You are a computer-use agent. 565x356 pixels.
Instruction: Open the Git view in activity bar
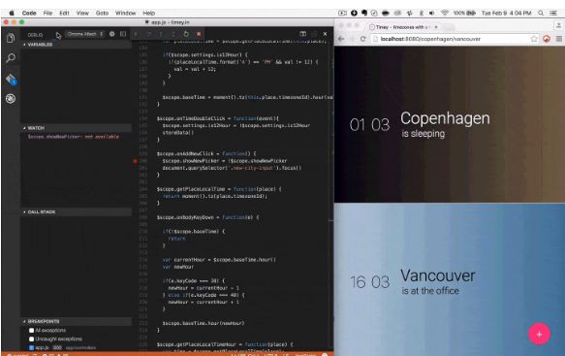[11, 79]
